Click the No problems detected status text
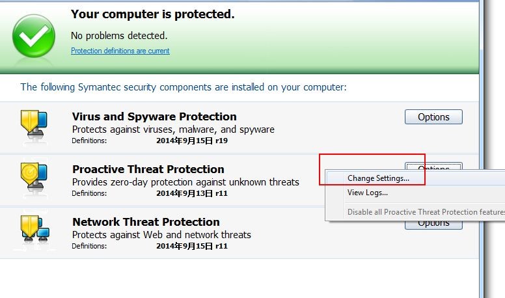Image resolution: width=505 pixels, height=298 pixels. (x=119, y=35)
